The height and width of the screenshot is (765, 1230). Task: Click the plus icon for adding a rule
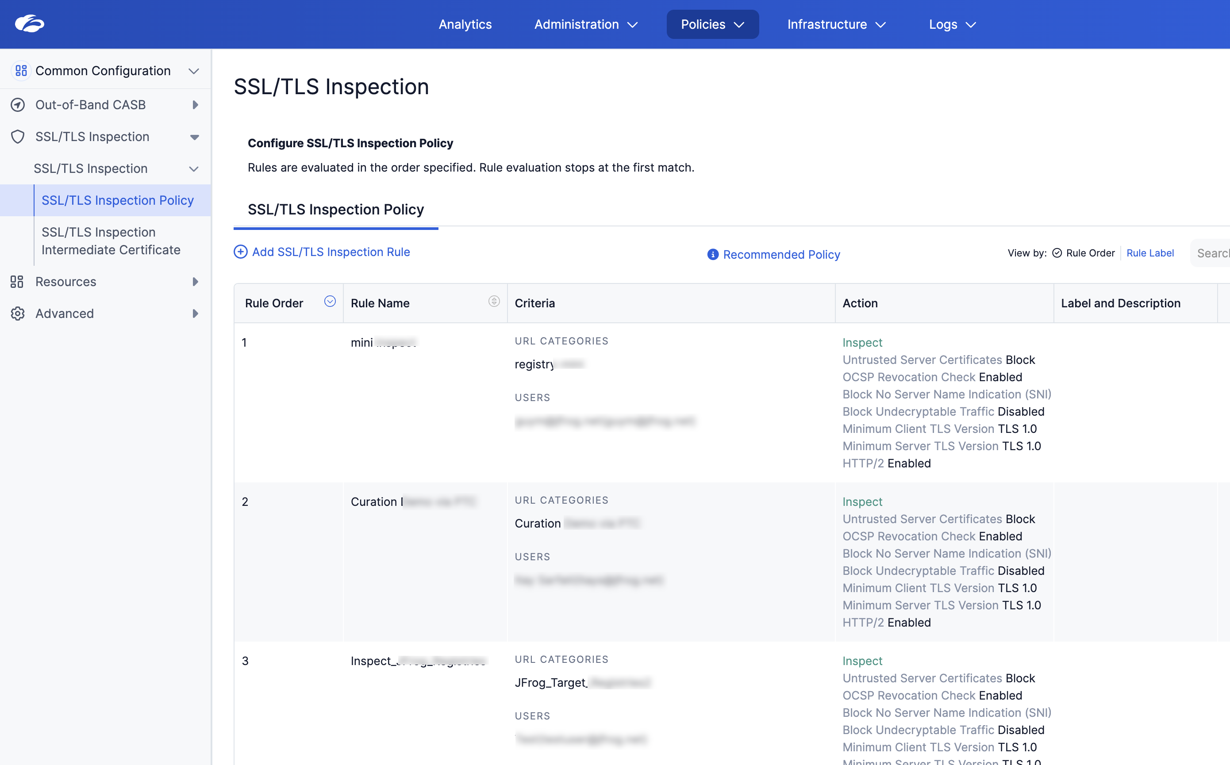[240, 252]
